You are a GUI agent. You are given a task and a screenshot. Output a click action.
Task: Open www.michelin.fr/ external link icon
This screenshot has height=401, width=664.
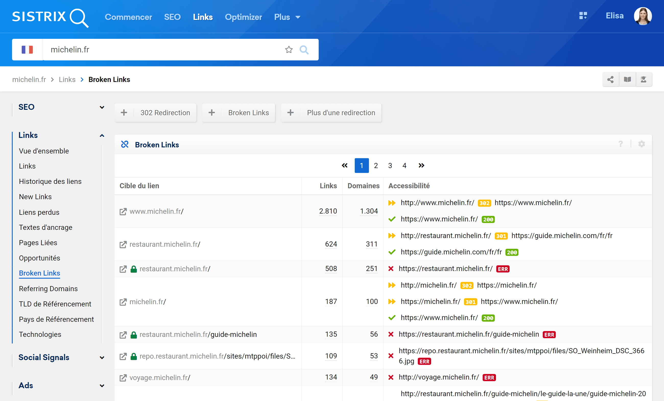click(x=123, y=212)
